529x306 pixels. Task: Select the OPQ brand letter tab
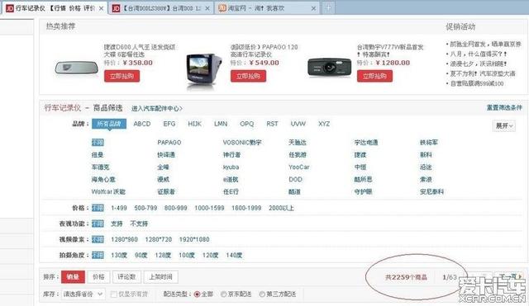point(246,124)
